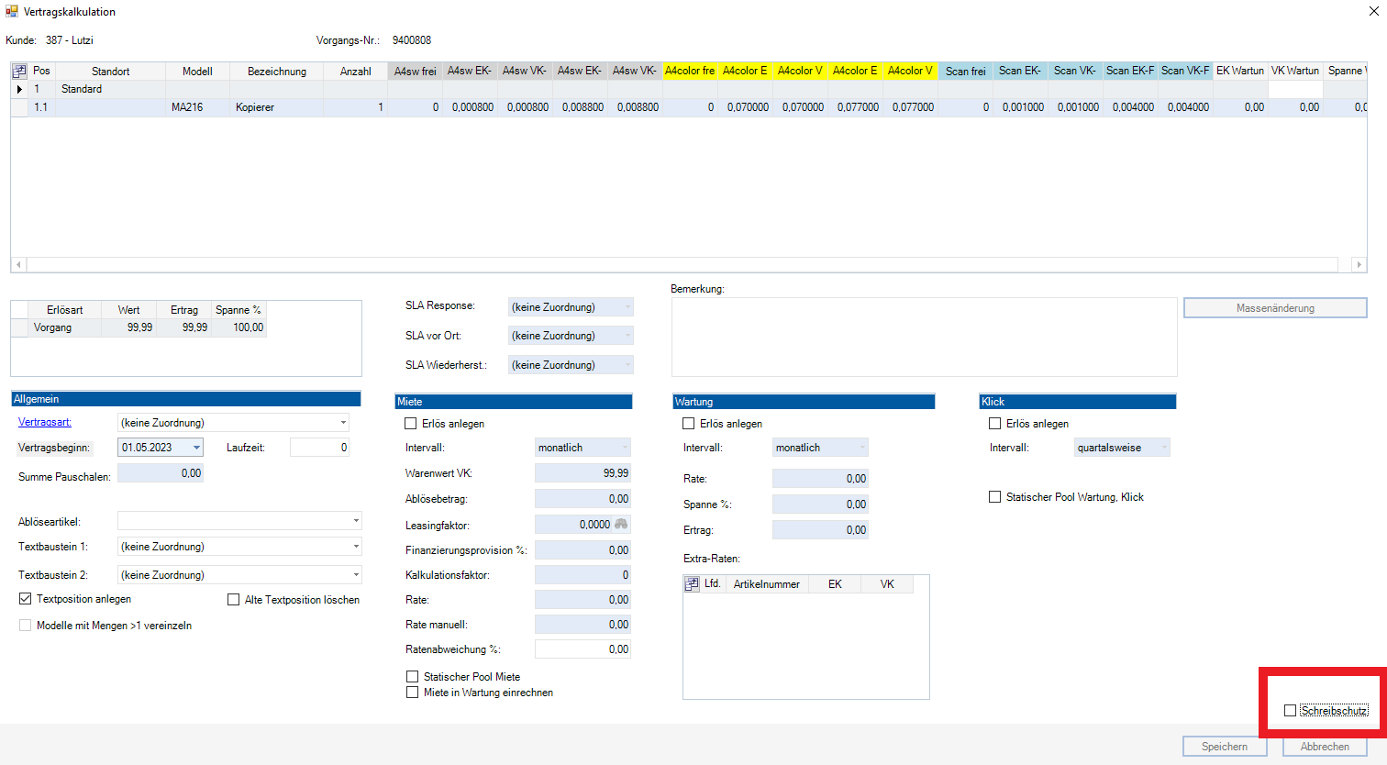Select the A4color fre column header
Image resolution: width=1387 pixels, height=765 pixels.
690,71
